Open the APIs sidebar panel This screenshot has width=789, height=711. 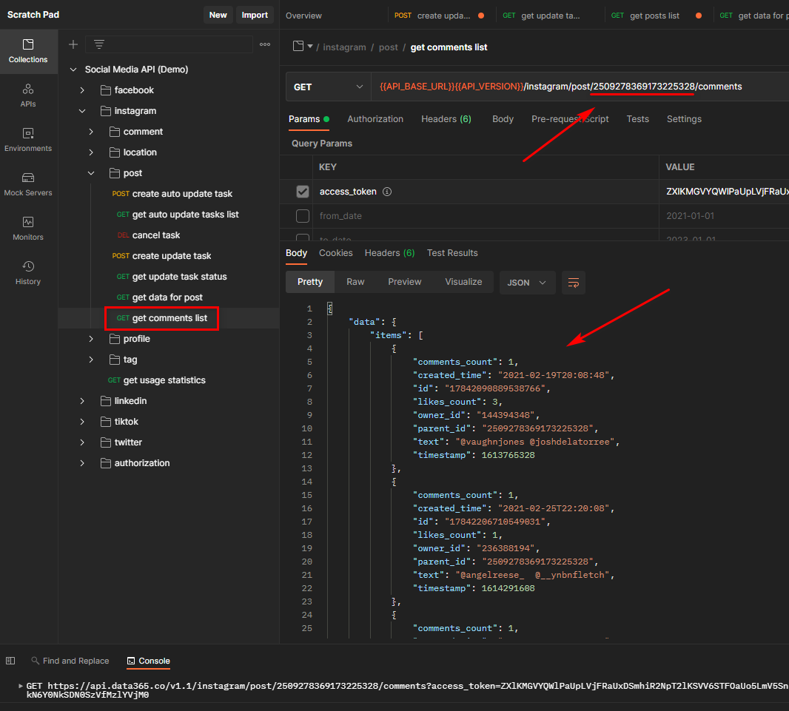[28, 95]
